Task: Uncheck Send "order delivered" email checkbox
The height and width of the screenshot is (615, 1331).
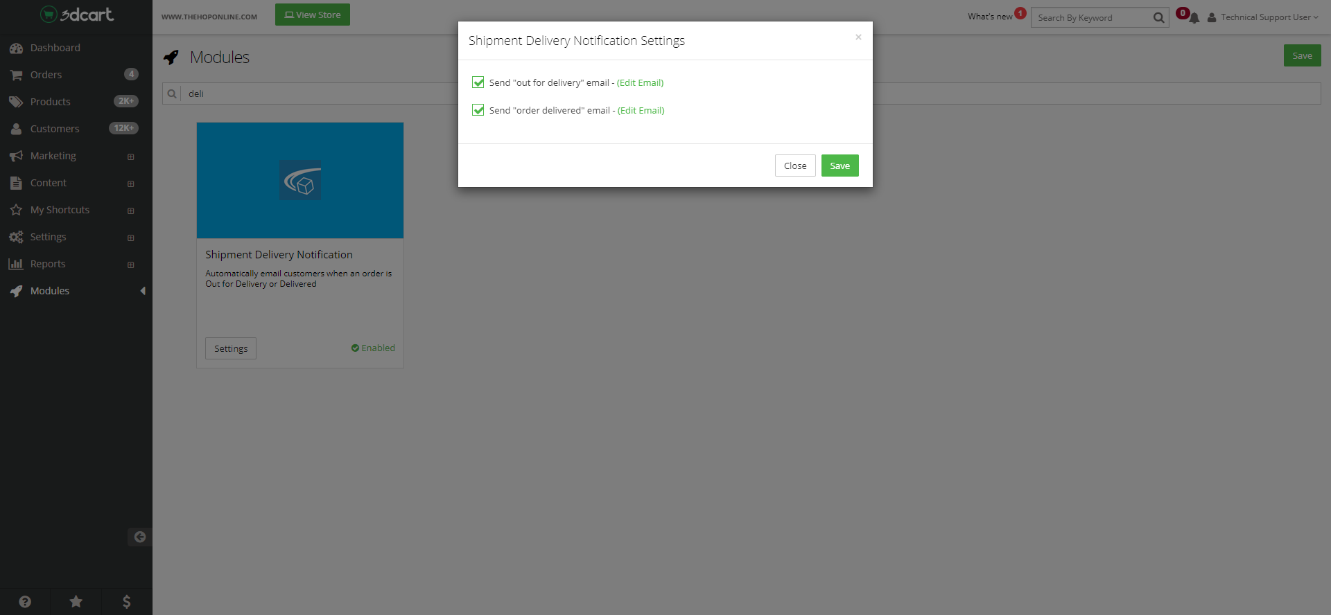Action: pos(478,110)
